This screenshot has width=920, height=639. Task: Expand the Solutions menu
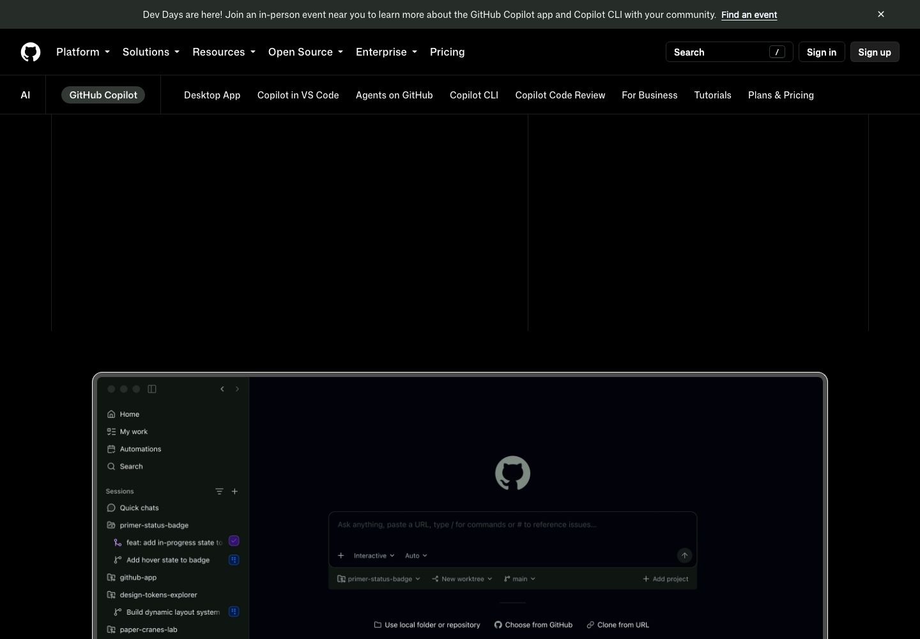pos(151,52)
